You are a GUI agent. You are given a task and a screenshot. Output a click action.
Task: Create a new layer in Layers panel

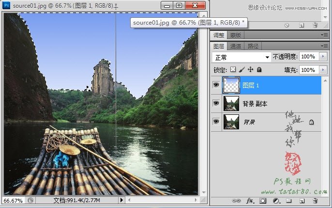pyautogui.click(x=302, y=201)
